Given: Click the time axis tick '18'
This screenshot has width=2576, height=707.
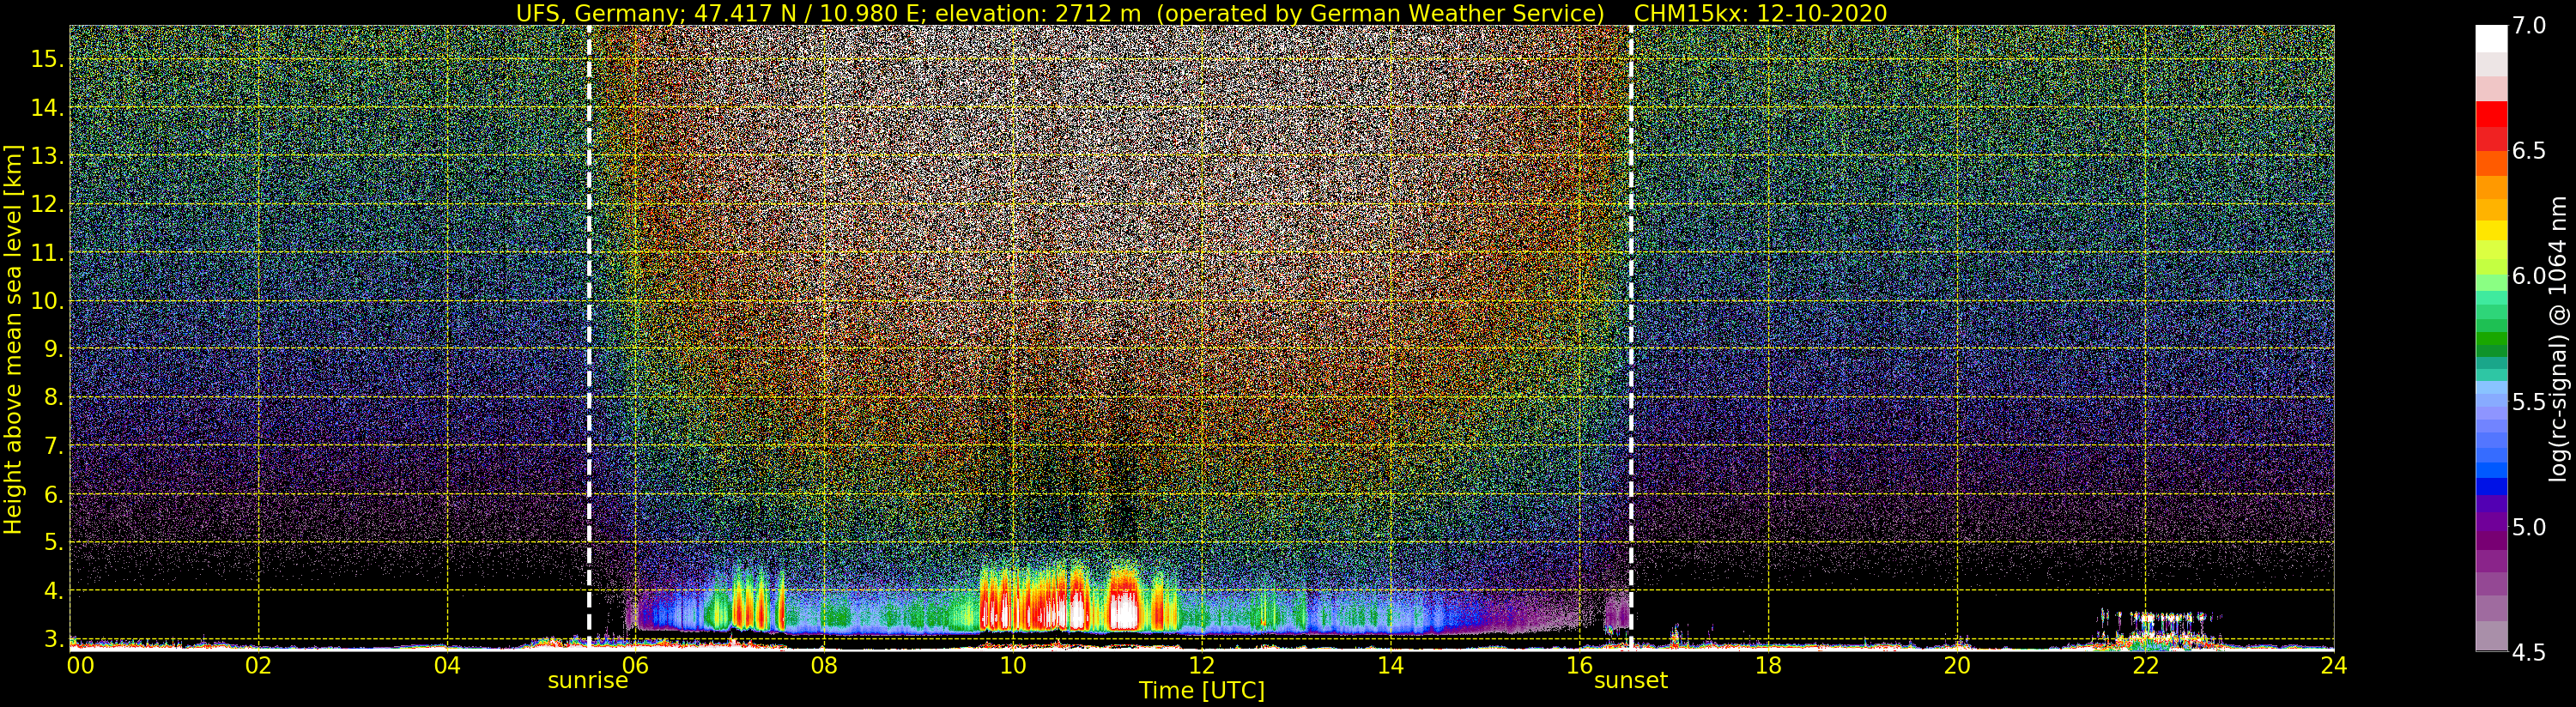Looking at the screenshot, I should pyautogui.click(x=1768, y=665).
